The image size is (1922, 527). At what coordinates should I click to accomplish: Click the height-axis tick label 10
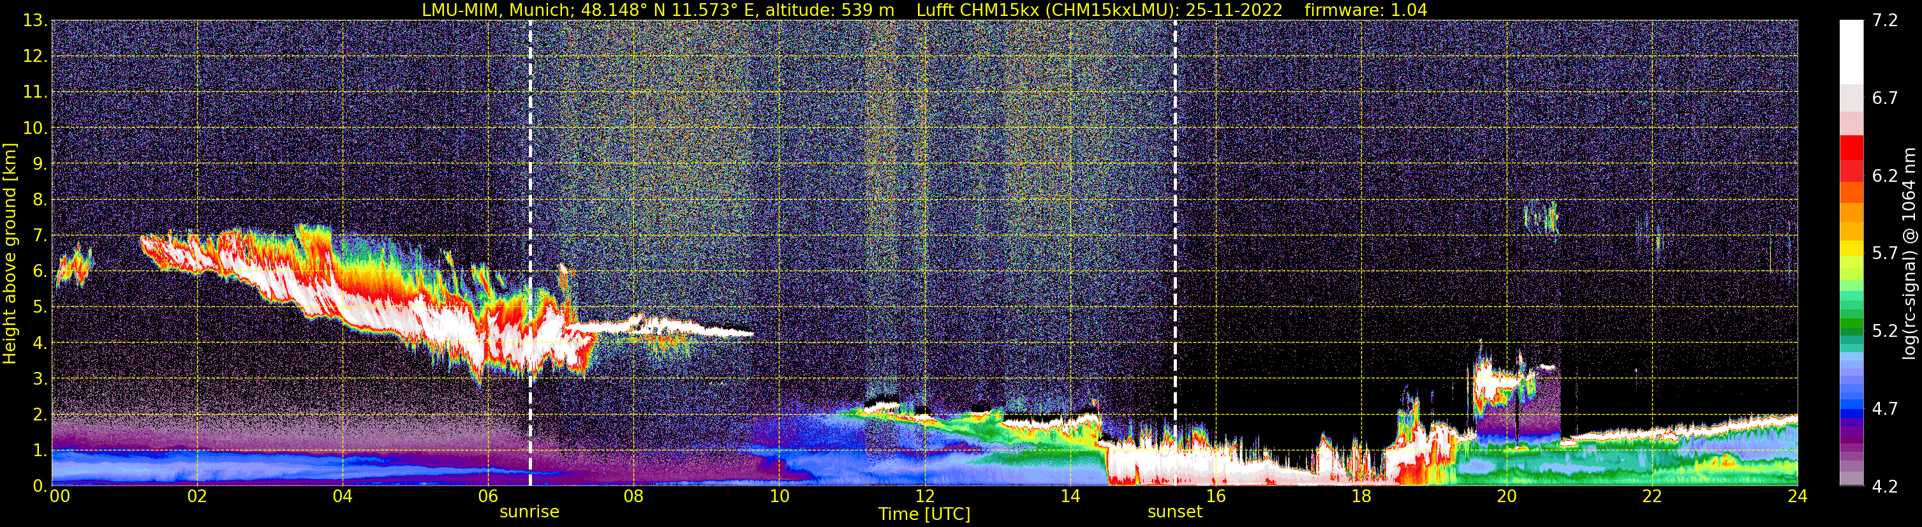point(34,128)
